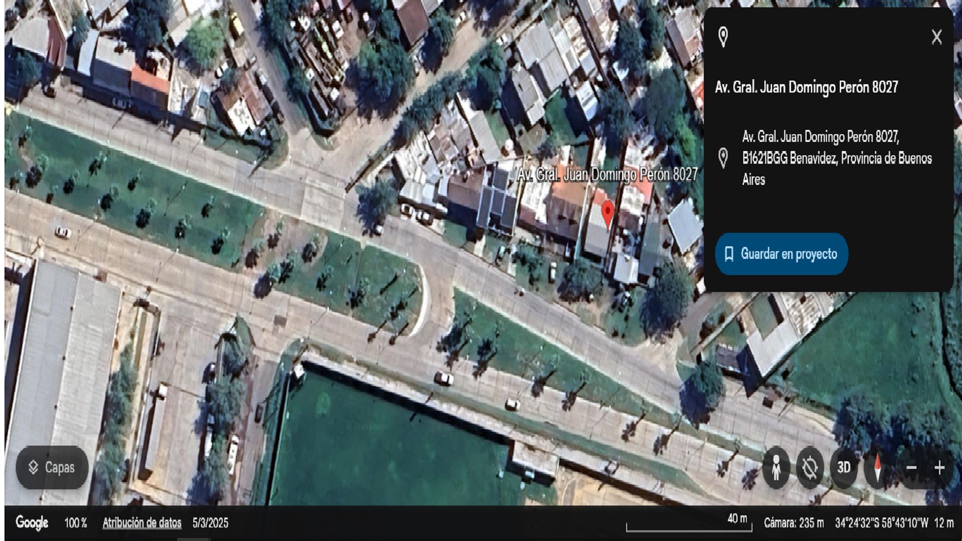962x541 pixels.
Task: Click the imagery date 5/3/2025
Action: pyautogui.click(x=210, y=523)
